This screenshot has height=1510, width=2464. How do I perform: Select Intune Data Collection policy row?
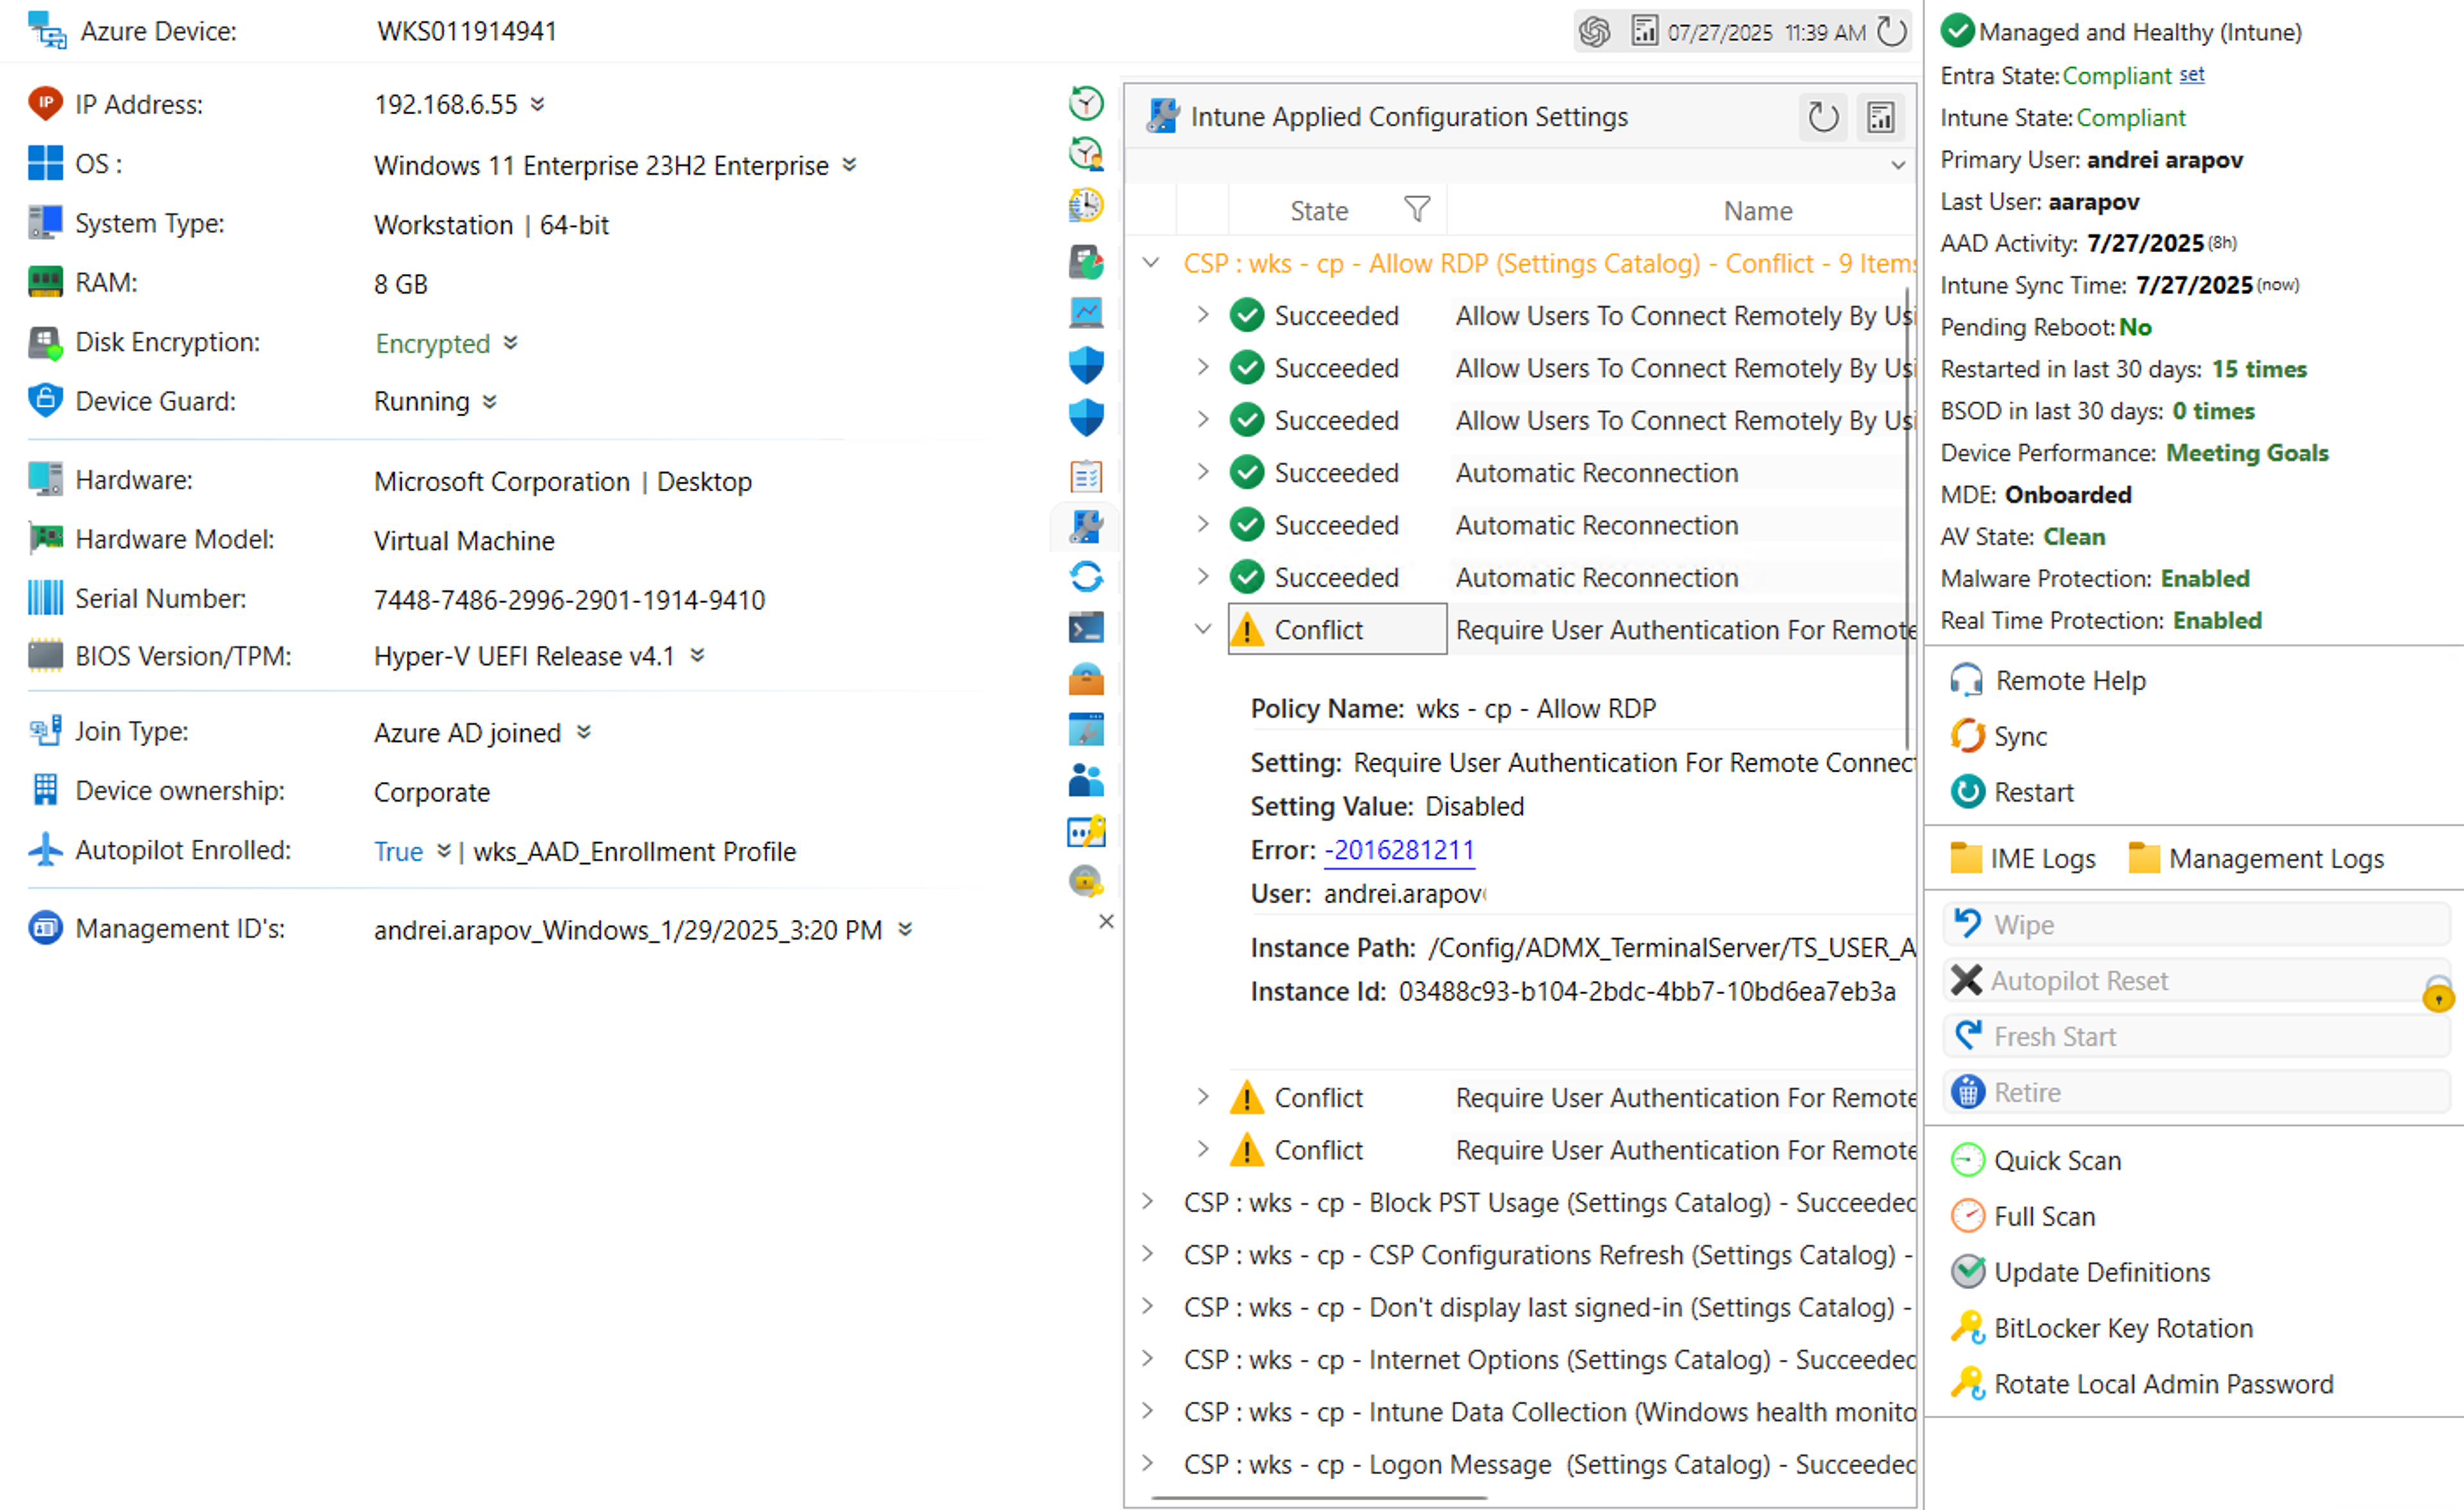coord(1549,1412)
